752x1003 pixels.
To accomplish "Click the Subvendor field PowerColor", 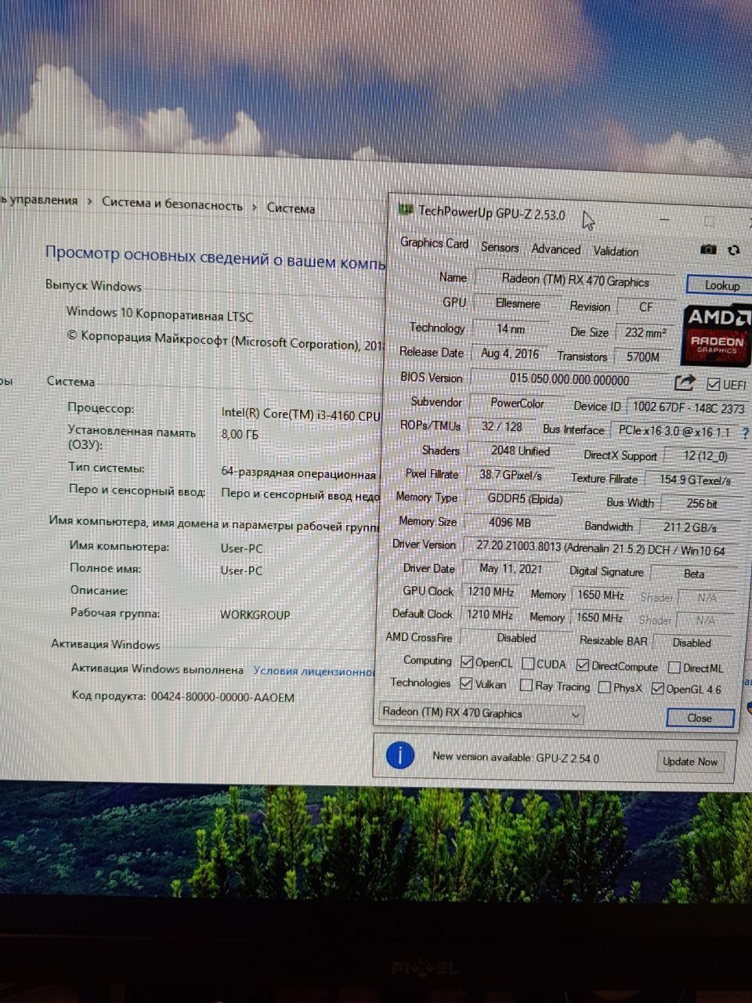I will 517,403.
